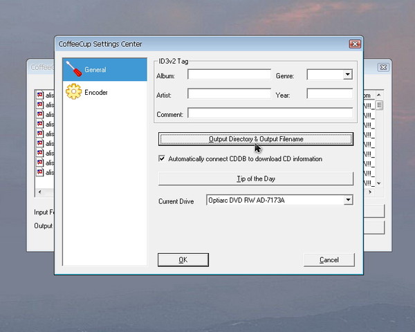Select first file icon in background list

coord(40,95)
